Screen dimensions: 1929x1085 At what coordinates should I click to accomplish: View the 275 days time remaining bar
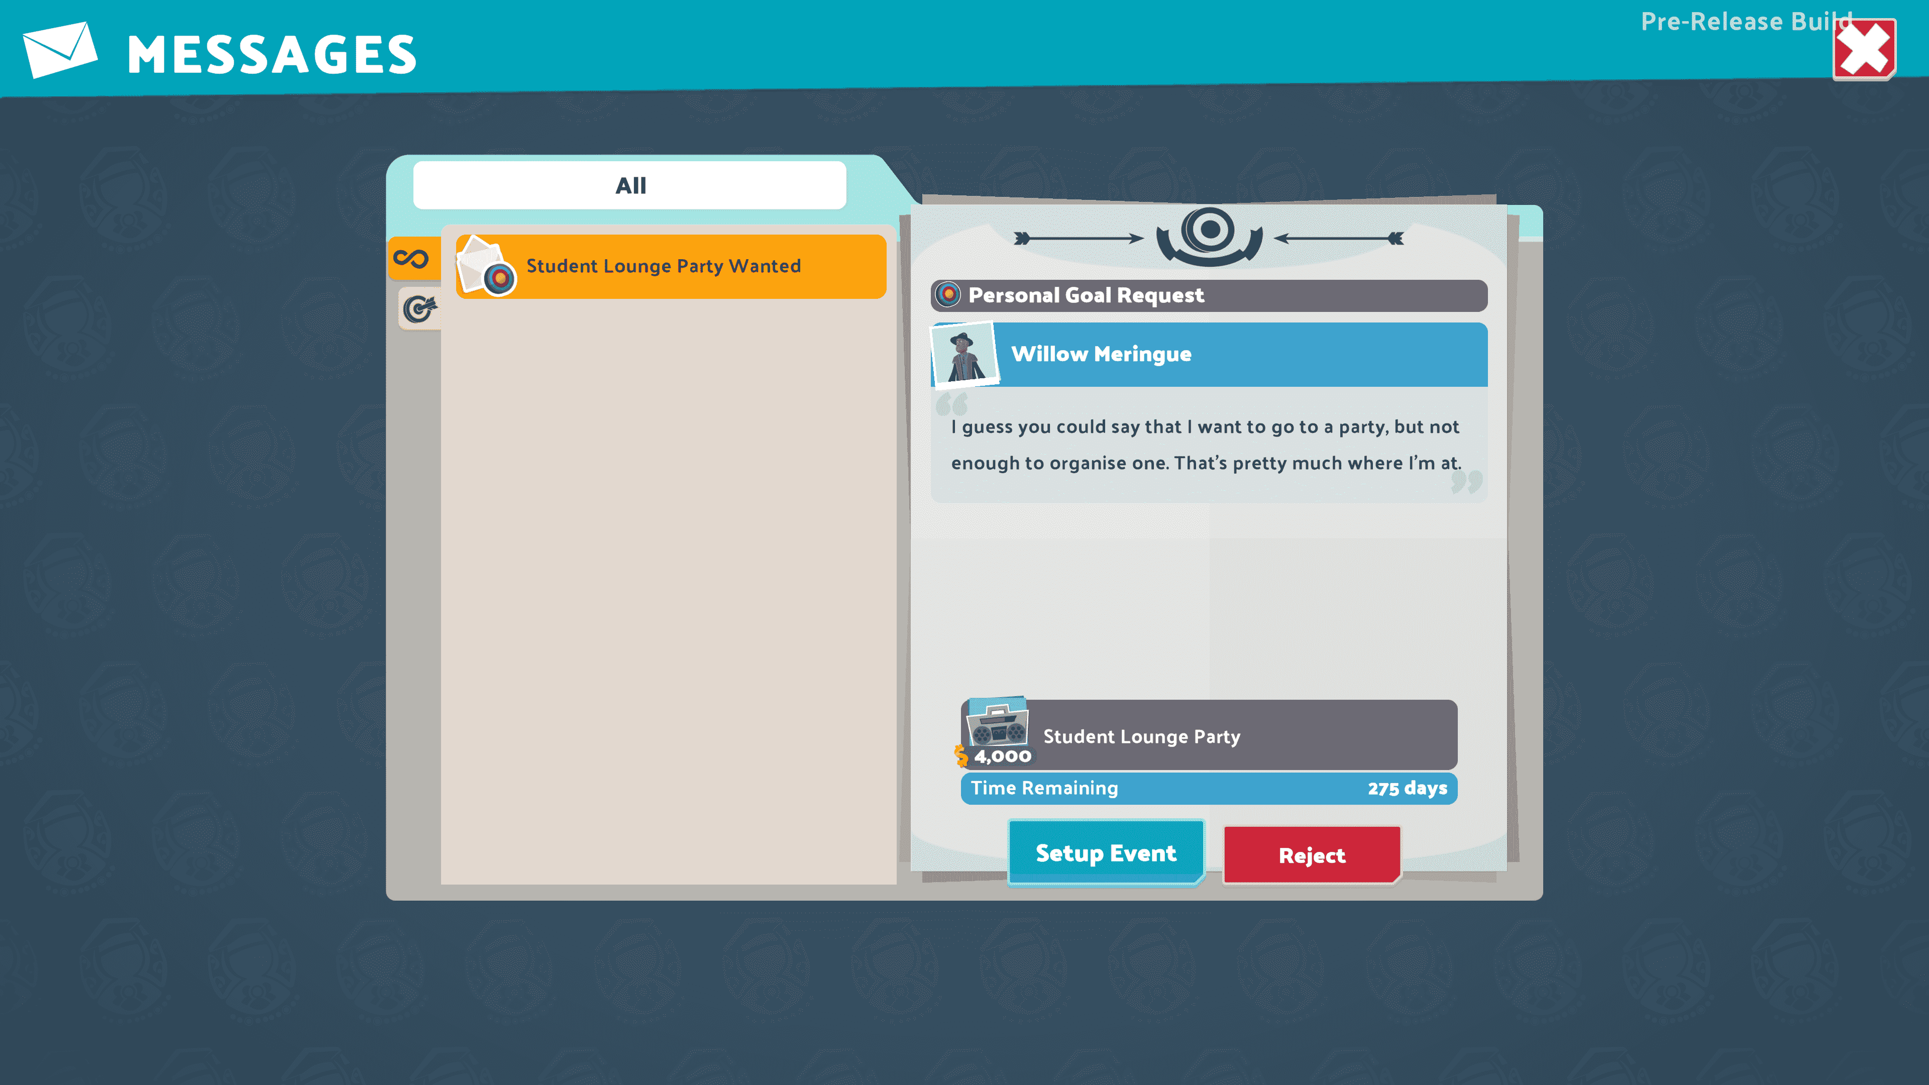(x=1208, y=787)
